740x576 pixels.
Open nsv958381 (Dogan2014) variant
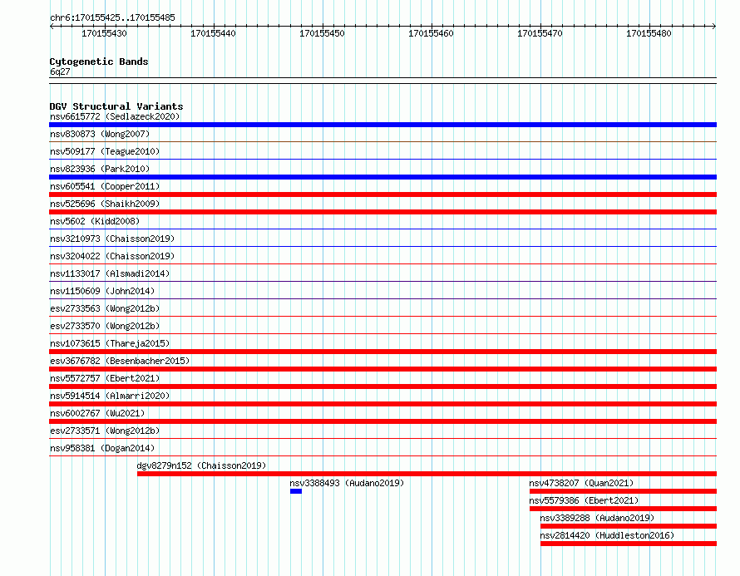click(x=102, y=448)
